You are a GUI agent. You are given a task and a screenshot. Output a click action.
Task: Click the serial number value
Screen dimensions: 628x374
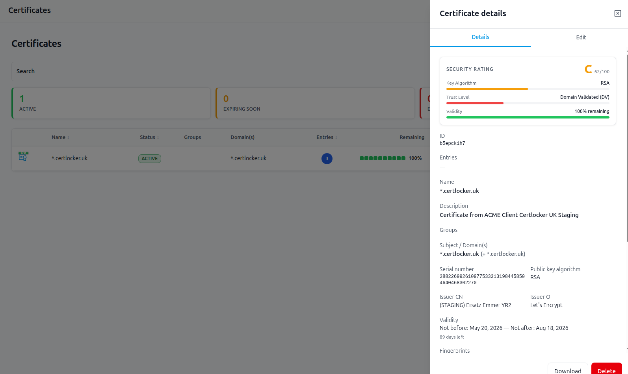(x=482, y=280)
